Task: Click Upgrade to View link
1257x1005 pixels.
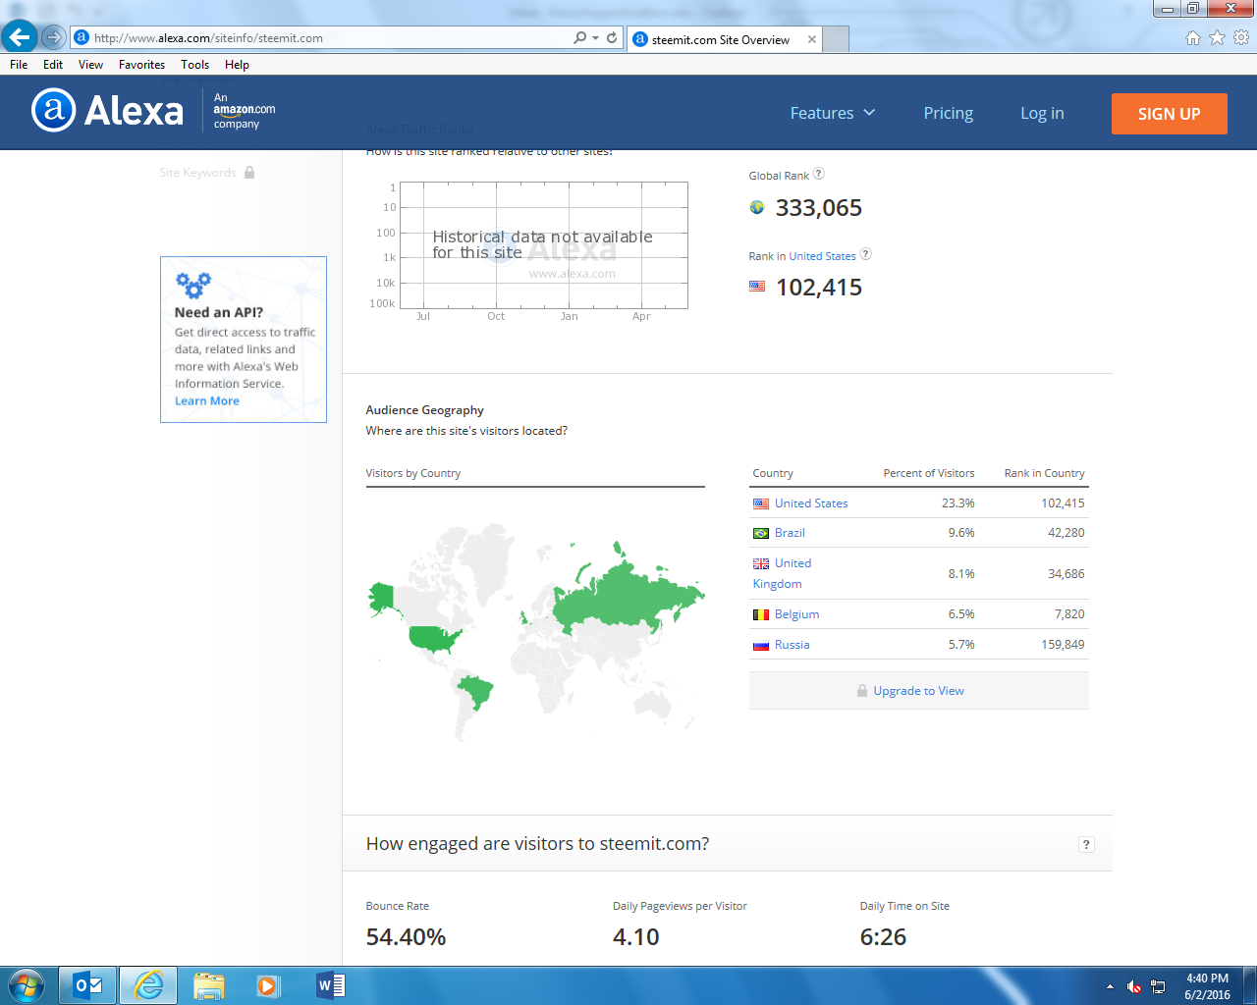Action: point(918,691)
